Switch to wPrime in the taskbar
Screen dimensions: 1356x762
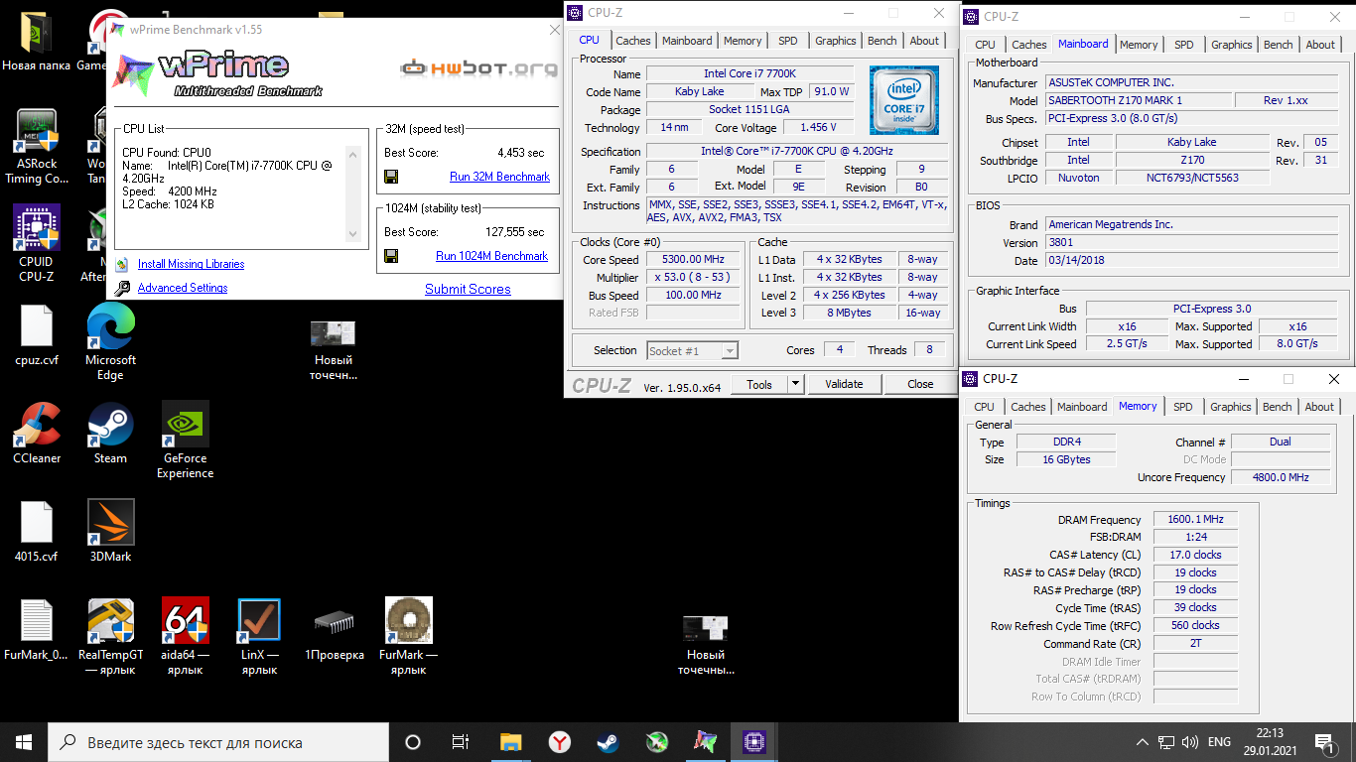705,741
